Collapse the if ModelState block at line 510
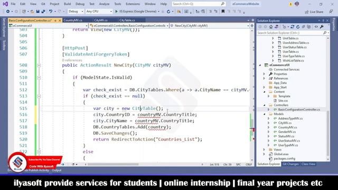338x190 pixels. coord(39,78)
